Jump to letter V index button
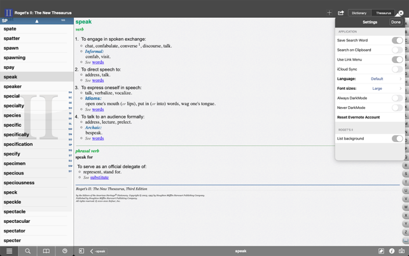 [x=406, y=199]
